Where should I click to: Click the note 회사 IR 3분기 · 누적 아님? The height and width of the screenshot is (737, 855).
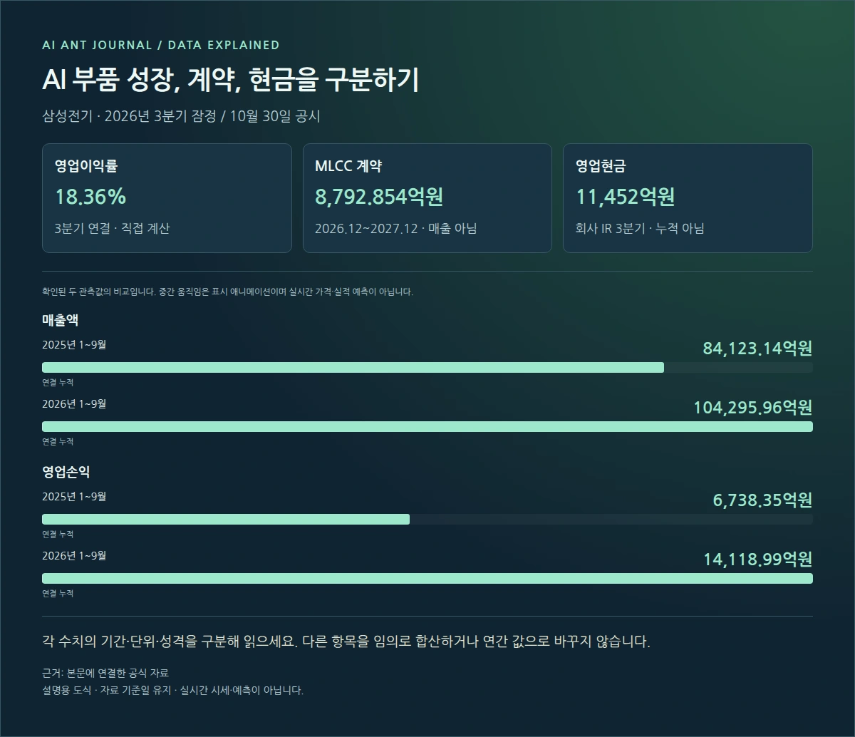[x=640, y=229]
